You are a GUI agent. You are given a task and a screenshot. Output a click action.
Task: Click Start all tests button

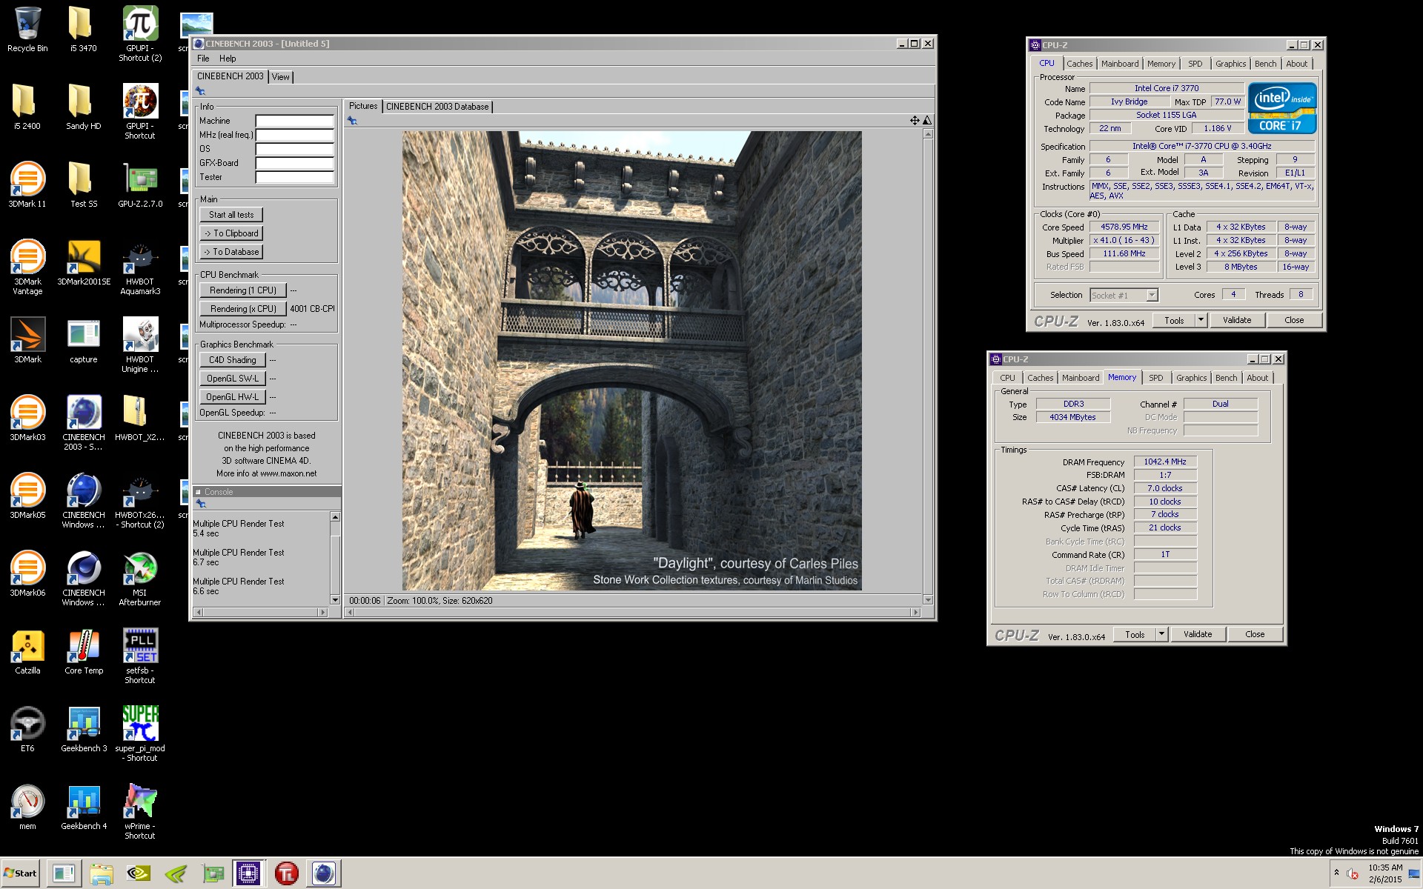click(231, 215)
